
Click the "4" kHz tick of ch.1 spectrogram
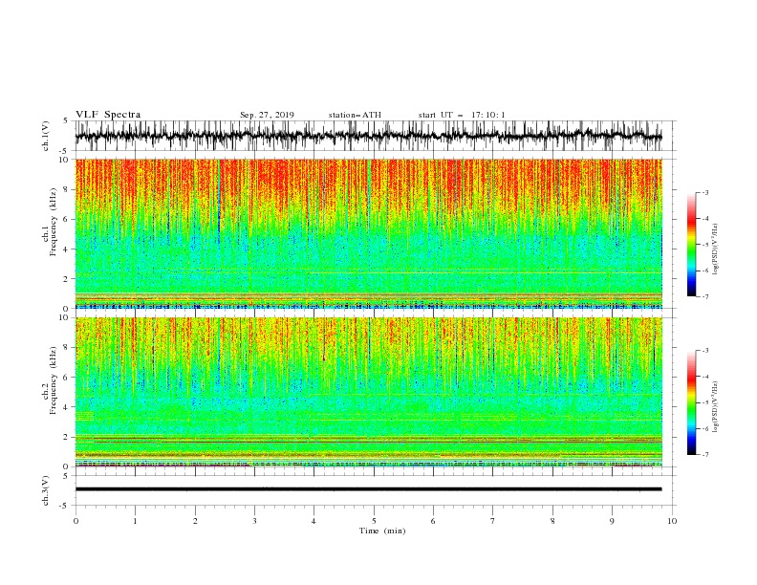pyautogui.click(x=66, y=249)
